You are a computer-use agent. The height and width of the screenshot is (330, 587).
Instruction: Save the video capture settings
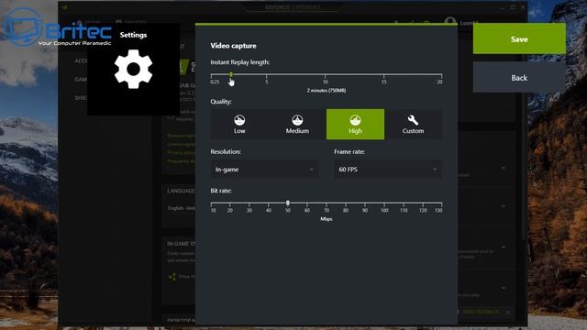coord(519,38)
